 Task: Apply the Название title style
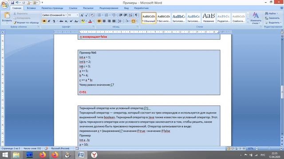209,18
